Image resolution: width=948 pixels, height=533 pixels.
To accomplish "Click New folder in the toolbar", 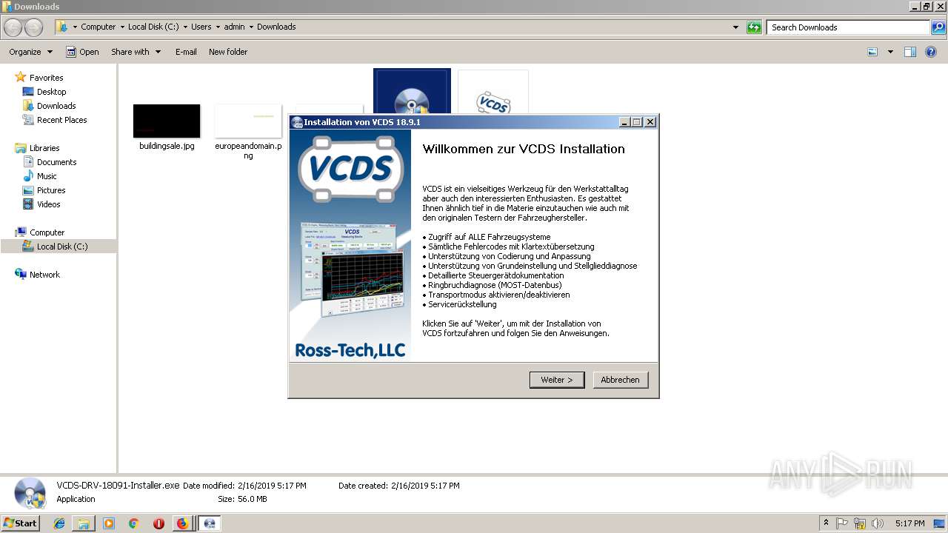I will pos(228,52).
